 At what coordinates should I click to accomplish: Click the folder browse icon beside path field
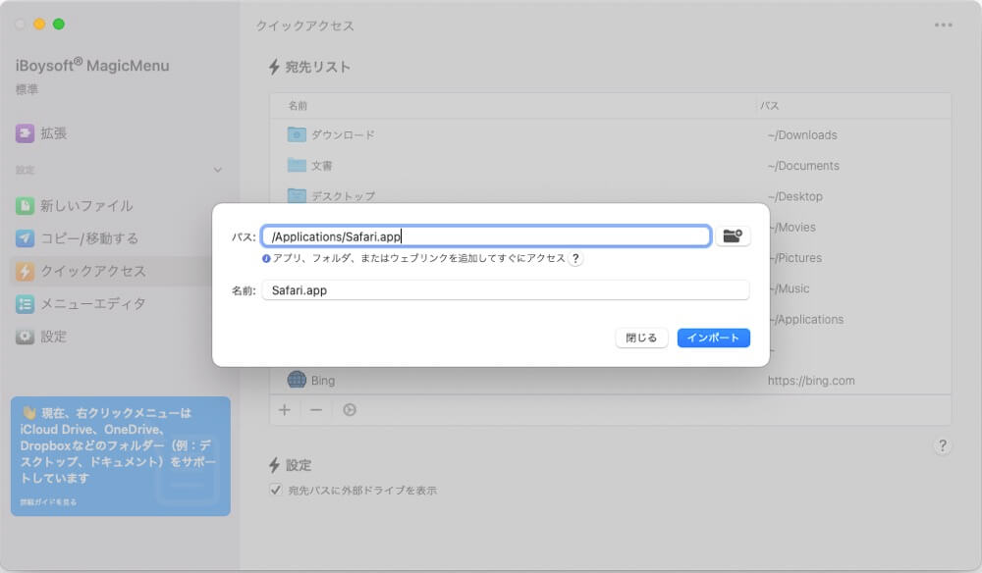tap(733, 236)
